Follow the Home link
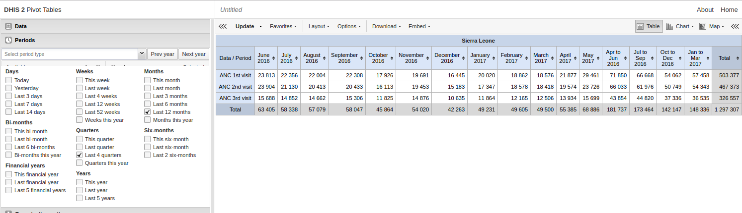 tap(729, 9)
